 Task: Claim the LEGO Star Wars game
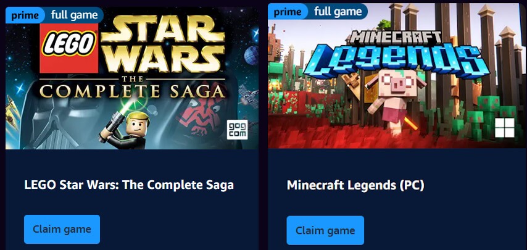coord(62,229)
